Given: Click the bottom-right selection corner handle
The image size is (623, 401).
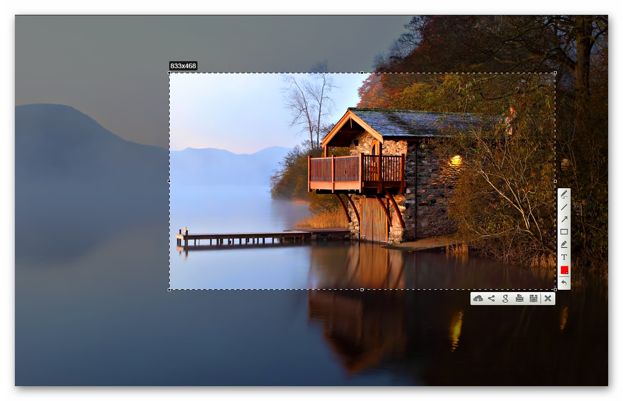Looking at the screenshot, I should click(555, 290).
